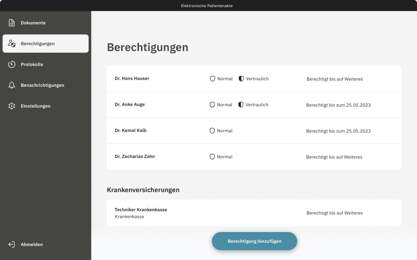Click the Dokumente file icon in sidebar
The image size is (417, 260).
click(x=11, y=23)
